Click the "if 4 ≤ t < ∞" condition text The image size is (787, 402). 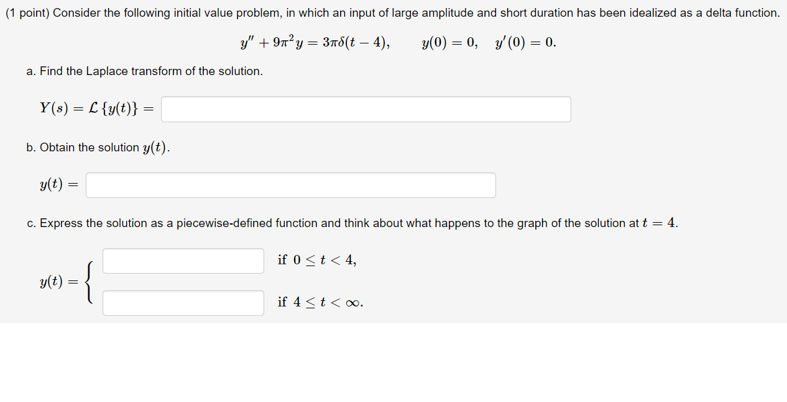pos(320,302)
